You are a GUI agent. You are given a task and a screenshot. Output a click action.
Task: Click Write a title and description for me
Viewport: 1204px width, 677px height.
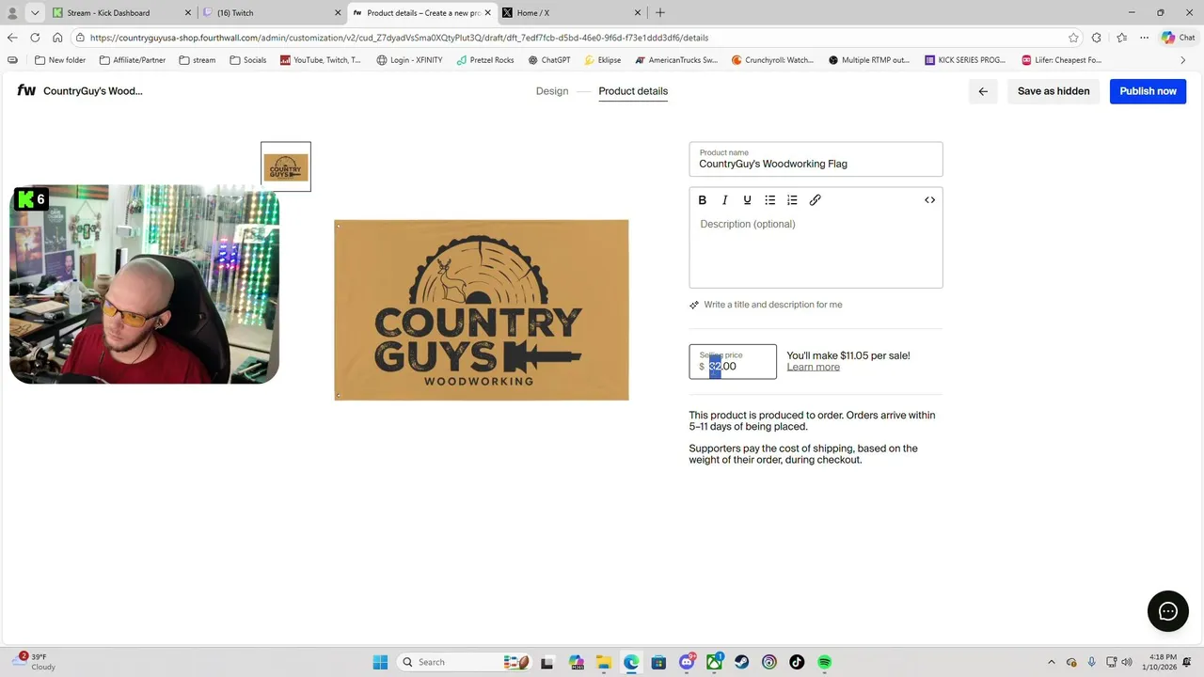[766, 305]
